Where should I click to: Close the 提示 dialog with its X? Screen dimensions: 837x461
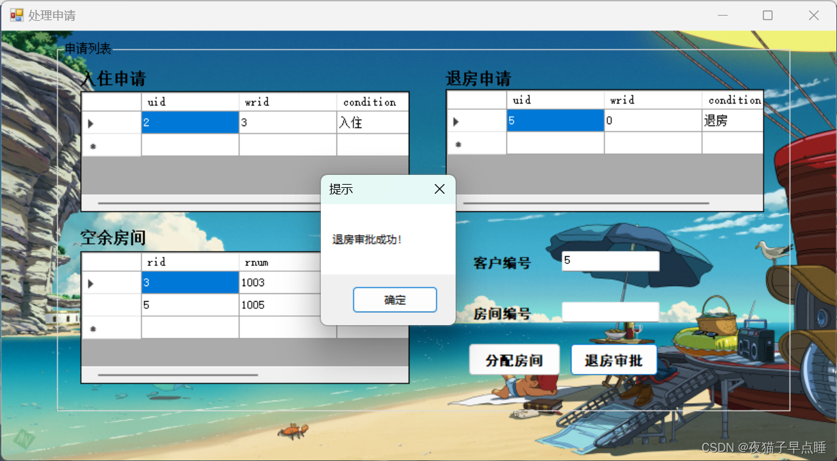point(439,189)
